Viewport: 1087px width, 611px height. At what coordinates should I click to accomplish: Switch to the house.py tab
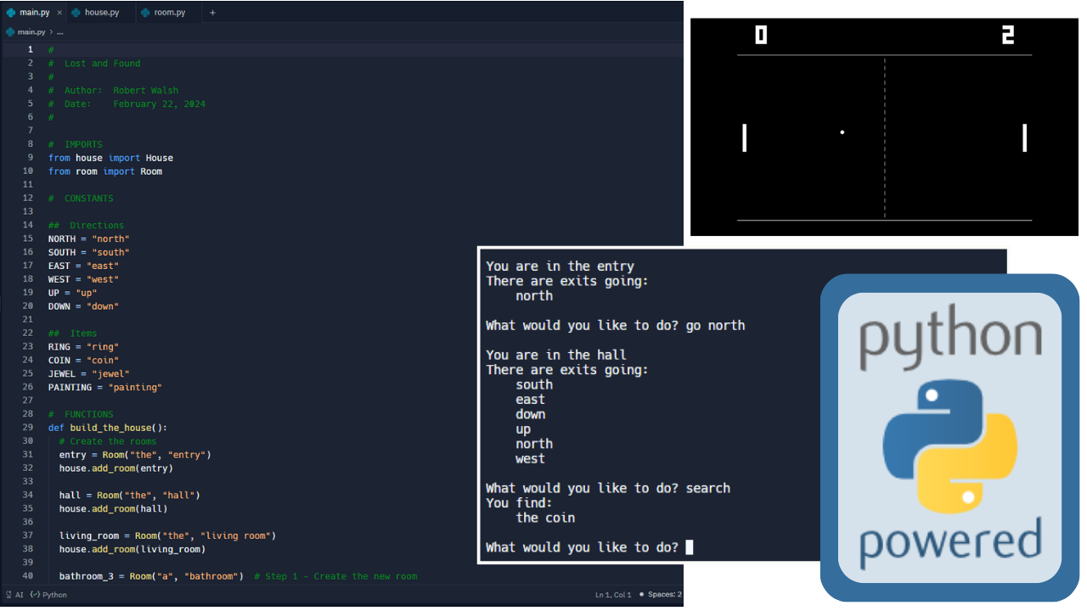click(96, 13)
